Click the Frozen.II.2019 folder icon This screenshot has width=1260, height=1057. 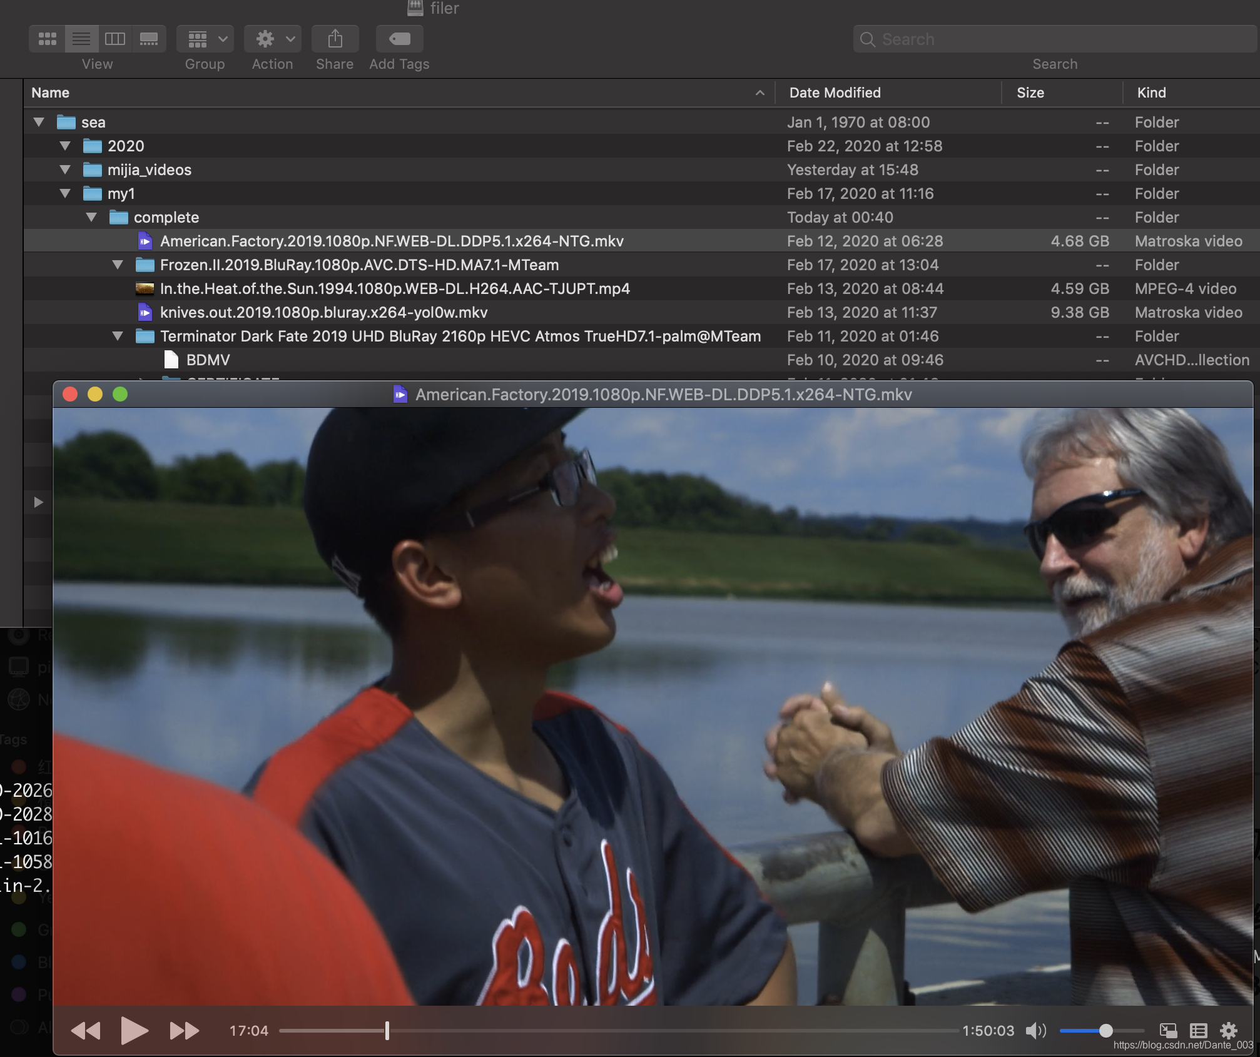coord(145,265)
